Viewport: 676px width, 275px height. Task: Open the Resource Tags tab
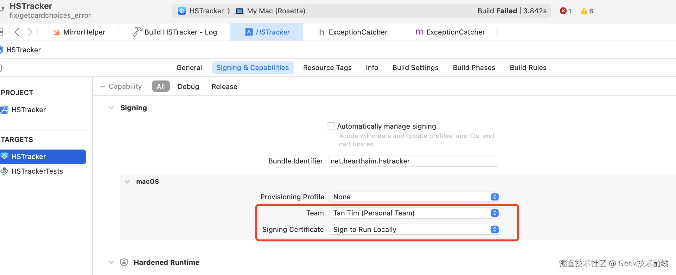(327, 67)
